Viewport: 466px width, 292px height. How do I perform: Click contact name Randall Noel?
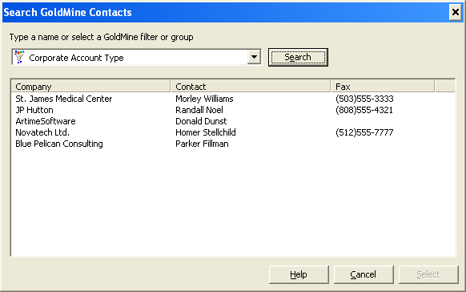(199, 110)
